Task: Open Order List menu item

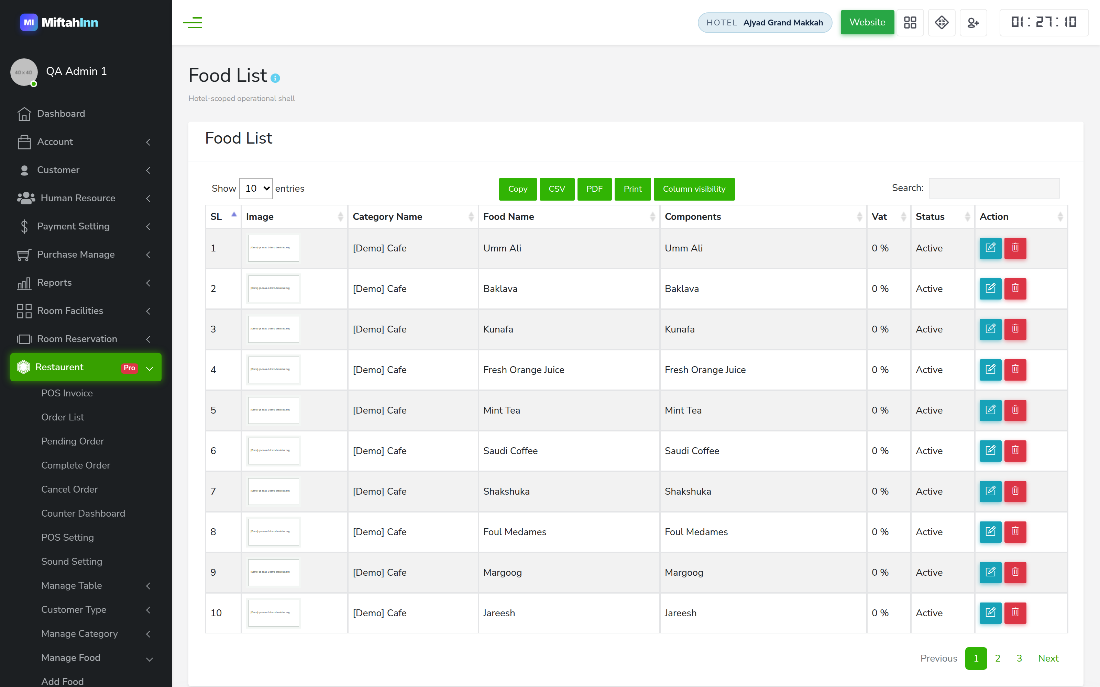Action: click(63, 418)
